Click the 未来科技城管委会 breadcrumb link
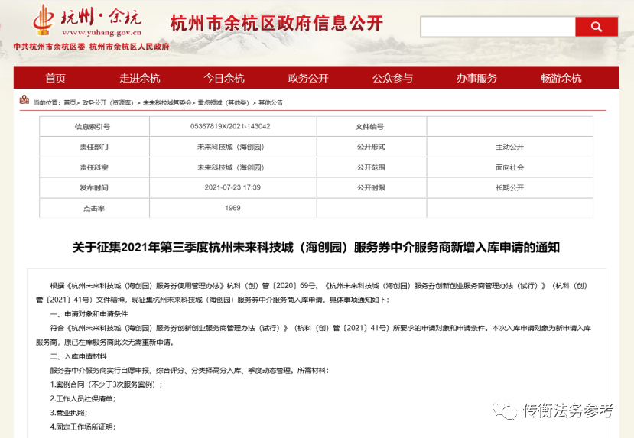The width and height of the screenshot is (634, 438). pyautogui.click(x=167, y=102)
